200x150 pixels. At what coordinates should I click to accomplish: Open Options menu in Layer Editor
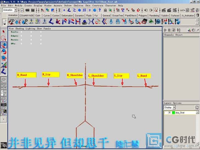(177, 103)
